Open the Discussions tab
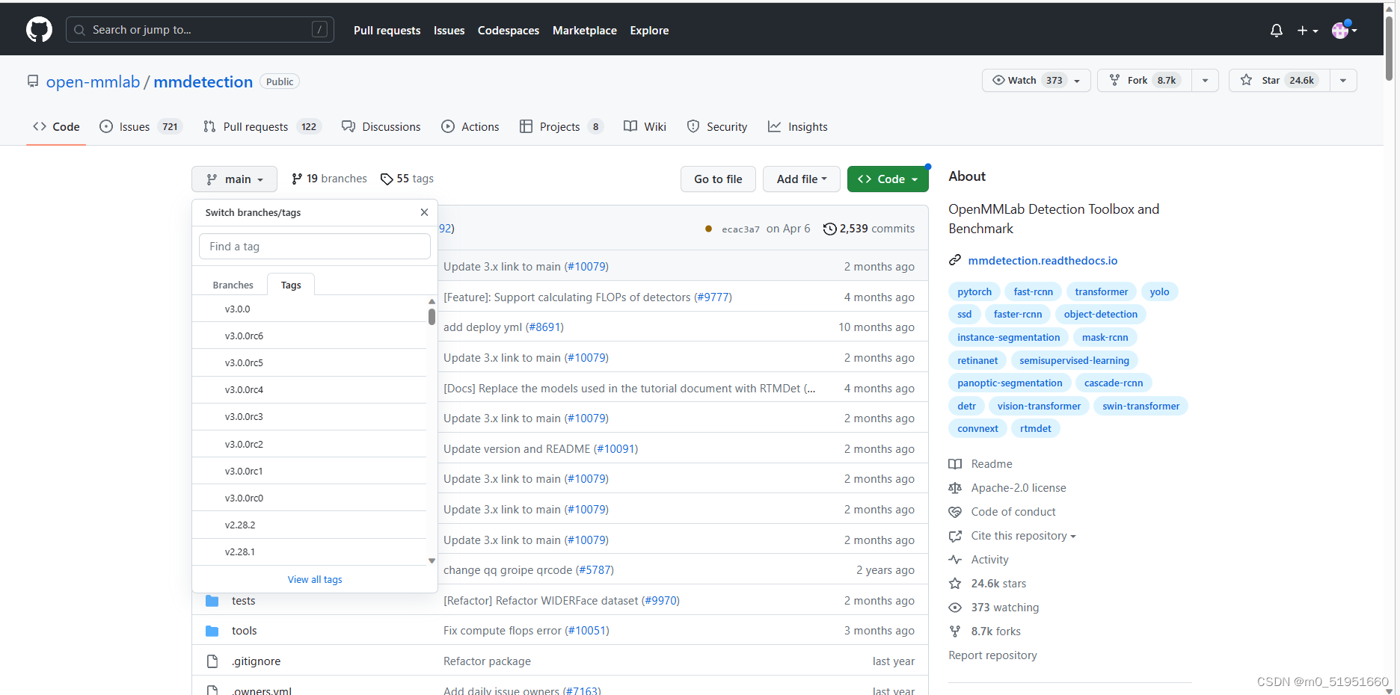The height and width of the screenshot is (695, 1400). (x=381, y=127)
